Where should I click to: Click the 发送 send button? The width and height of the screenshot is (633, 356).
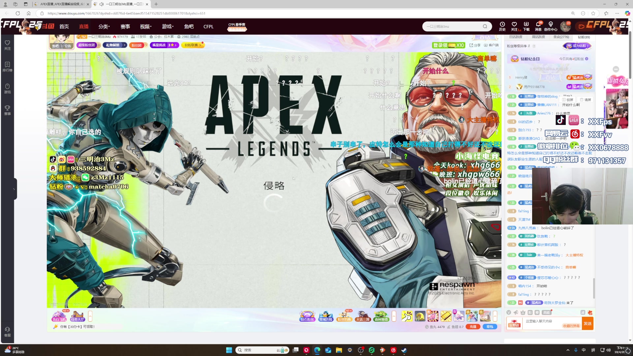[588, 323]
